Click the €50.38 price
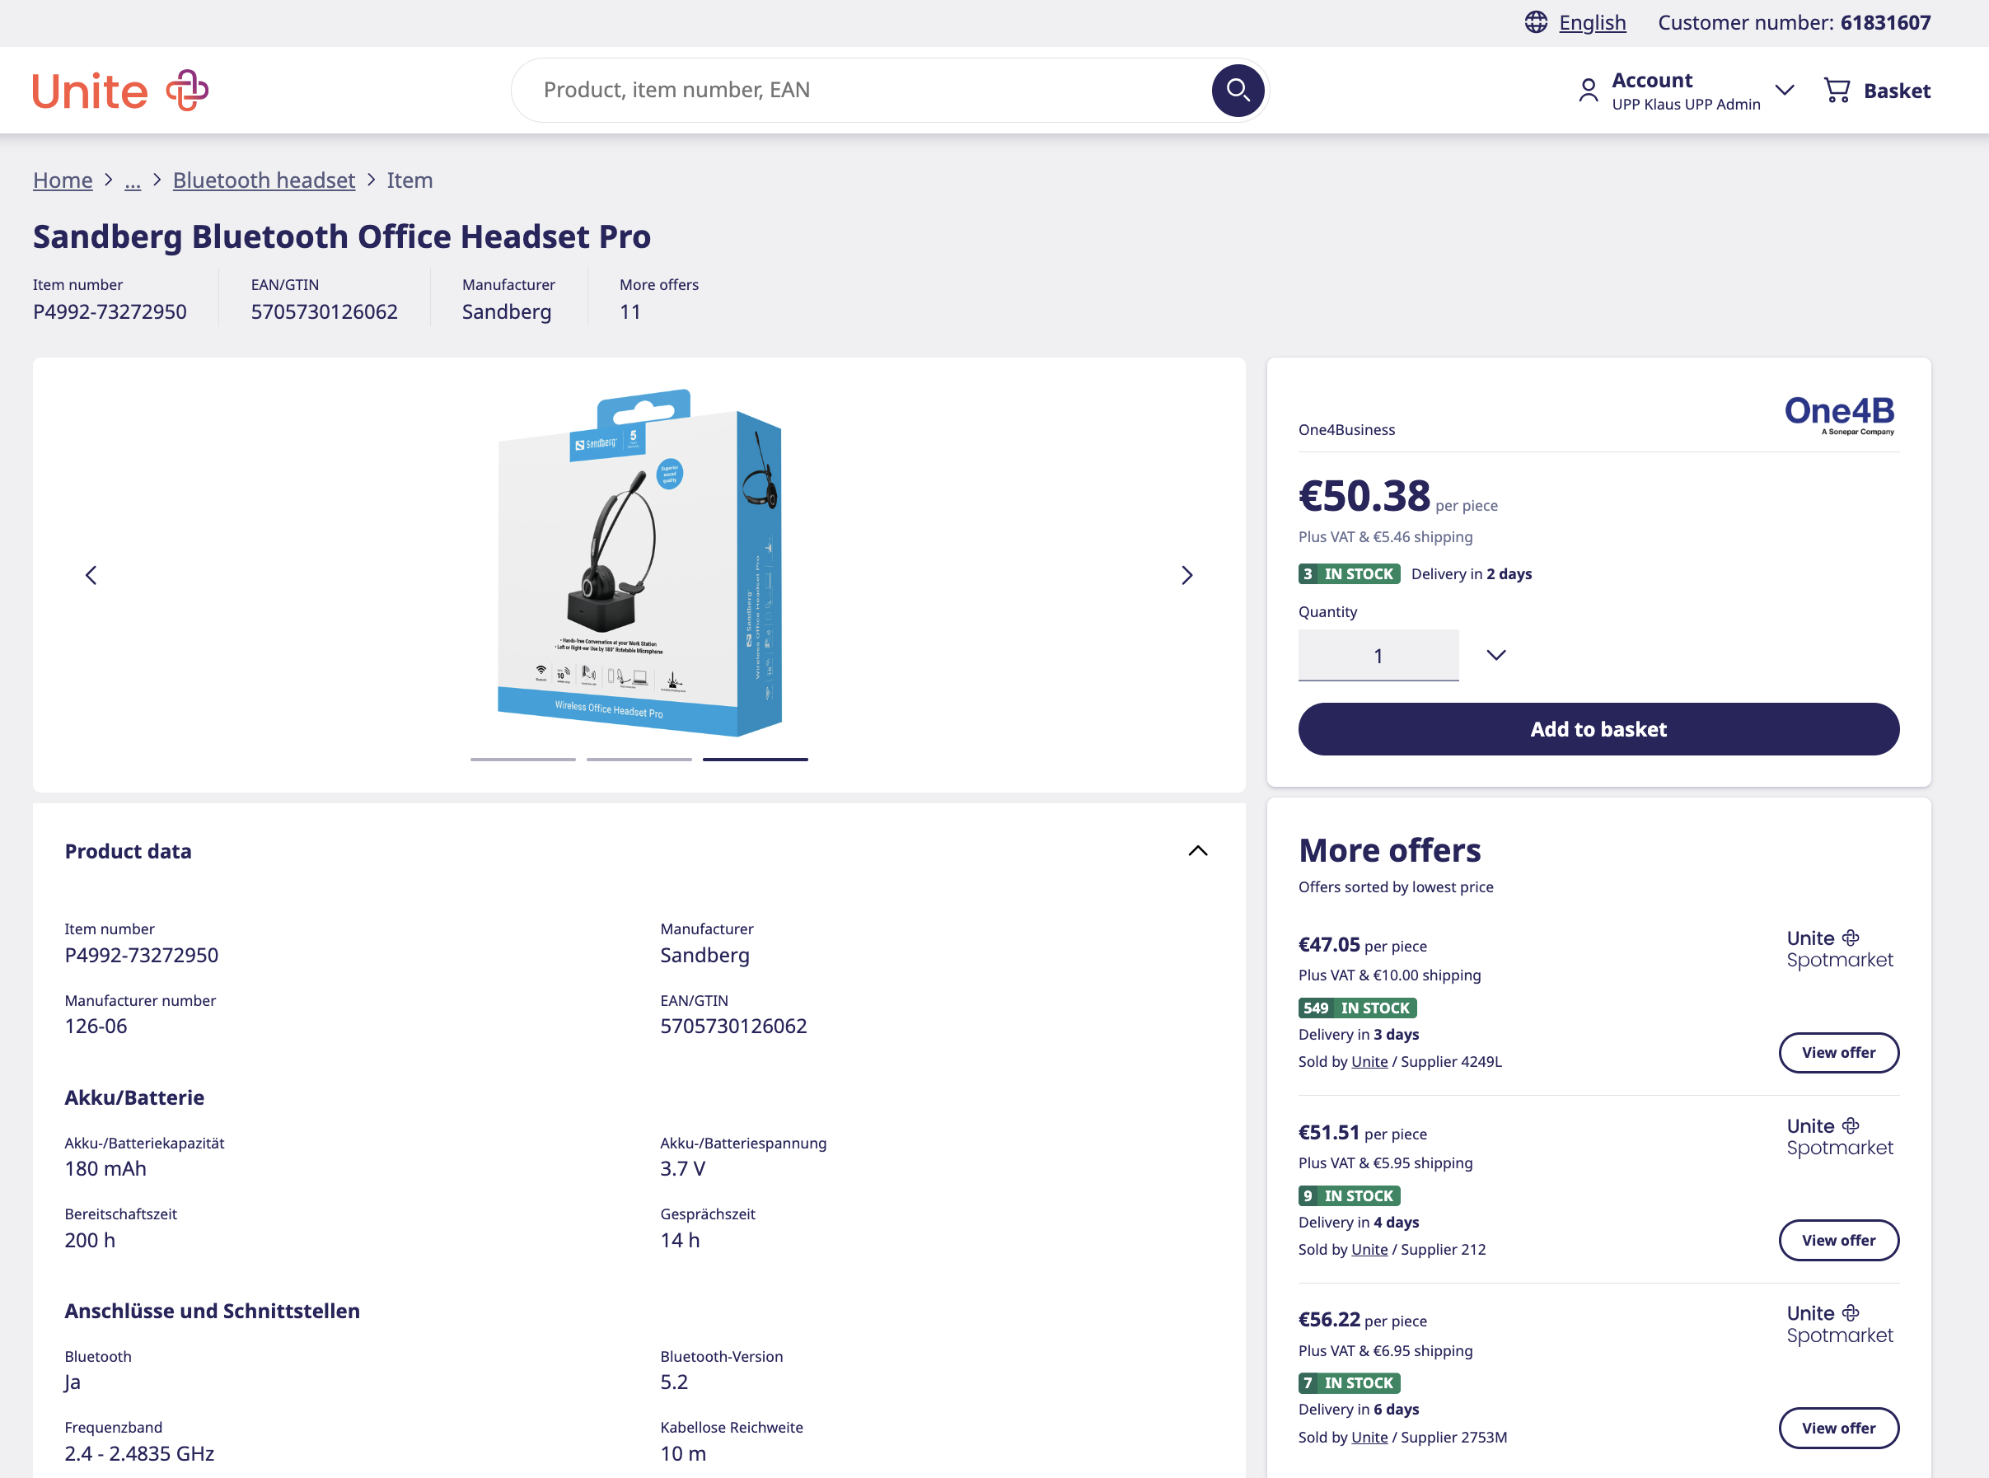Screen dimensions: 1989x1478 click(1364, 496)
